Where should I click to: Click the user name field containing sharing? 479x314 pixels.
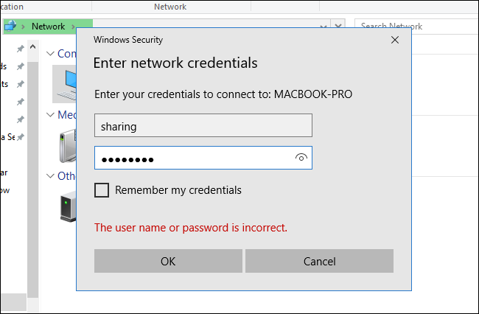[x=203, y=126]
